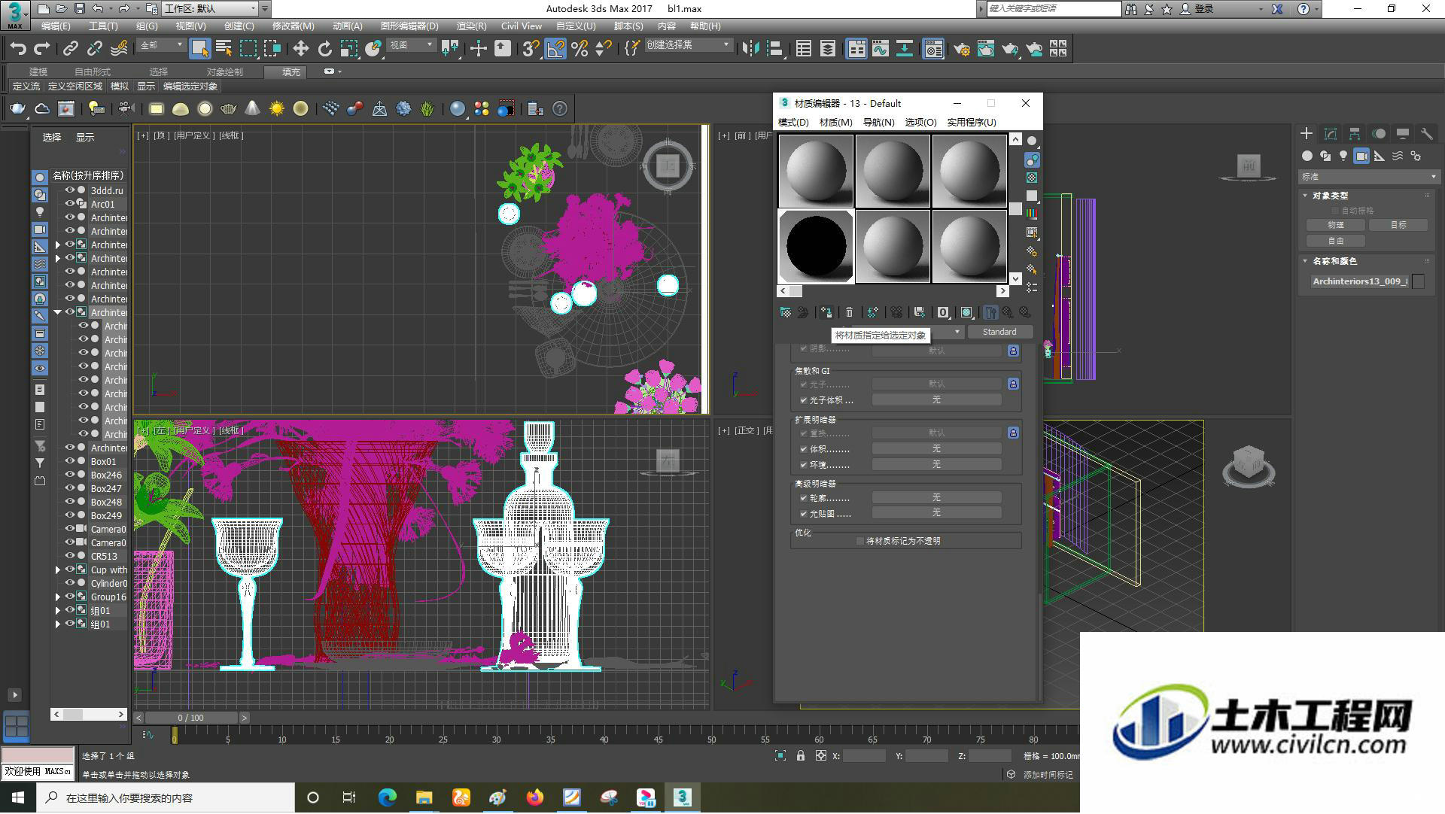Click the 定义空闲区域 ribbon button
Image resolution: width=1445 pixels, height=814 pixels.
click(75, 87)
